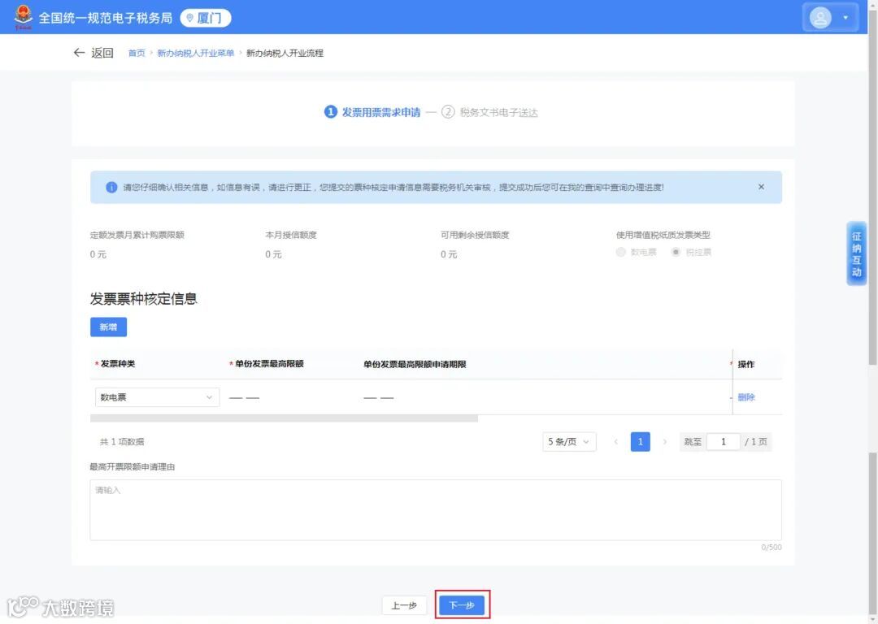Click 删除 to remove the invoice row

pos(747,397)
